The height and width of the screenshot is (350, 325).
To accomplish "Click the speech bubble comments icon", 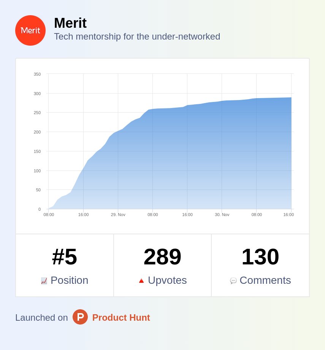I will point(233,281).
